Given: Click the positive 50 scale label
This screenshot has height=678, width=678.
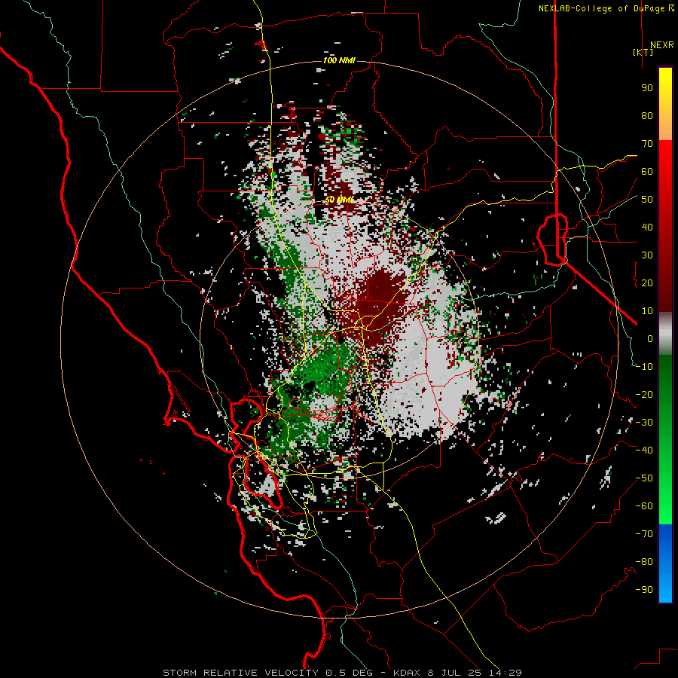Looking at the screenshot, I should pos(647,200).
